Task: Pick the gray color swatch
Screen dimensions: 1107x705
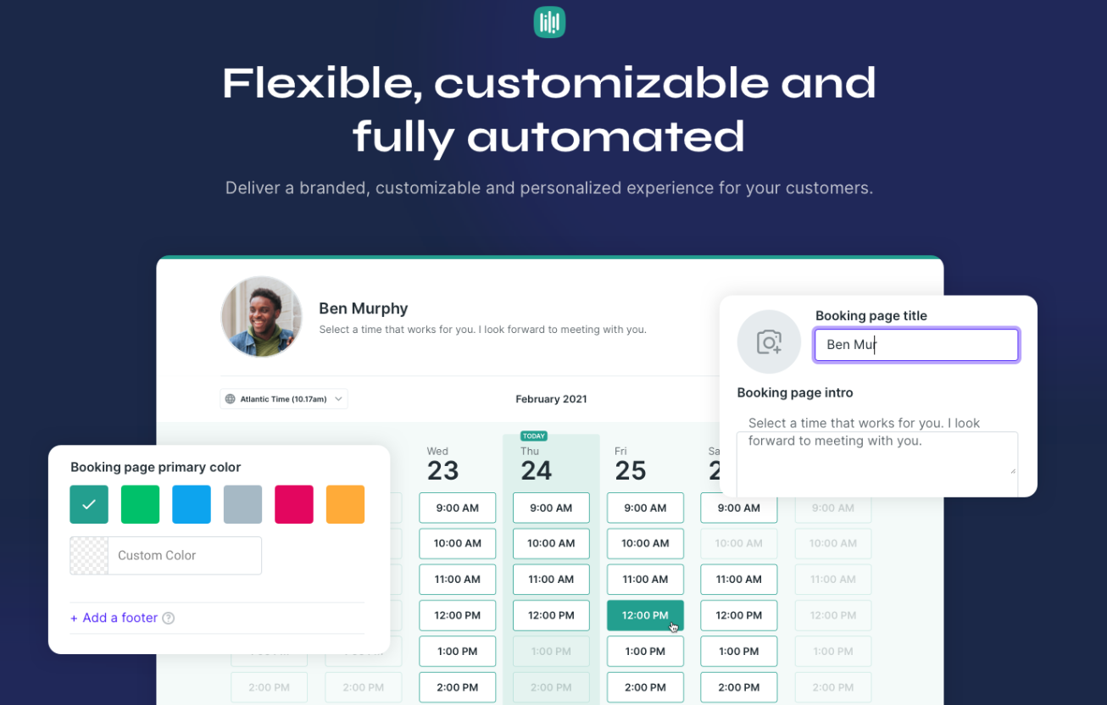Action: coord(243,505)
